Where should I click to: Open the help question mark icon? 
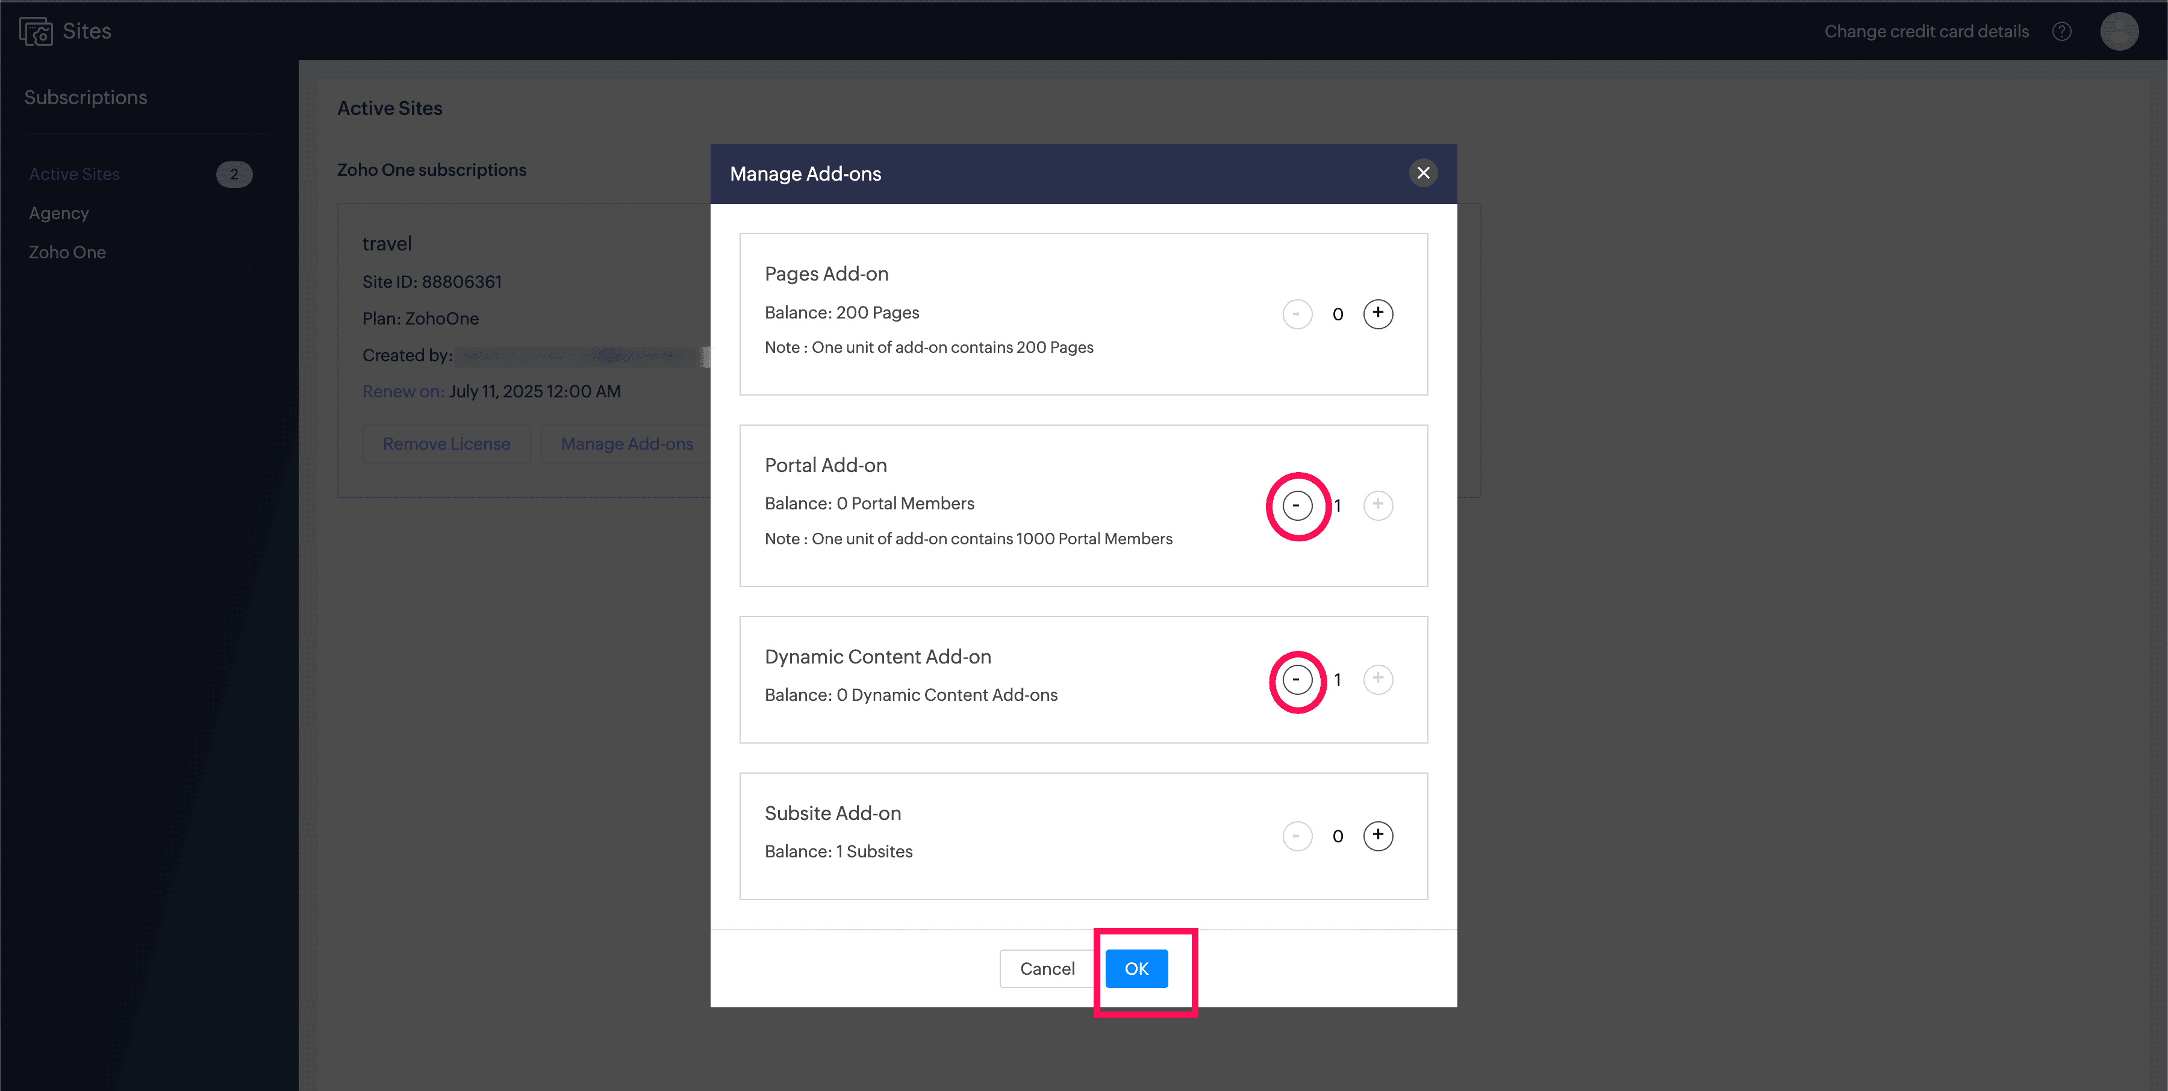coord(2061,32)
